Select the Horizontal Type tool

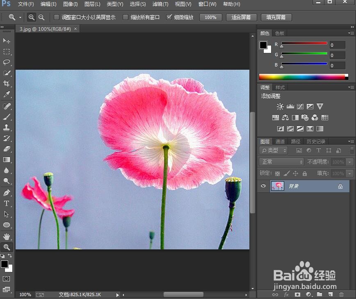(x=7, y=203)
